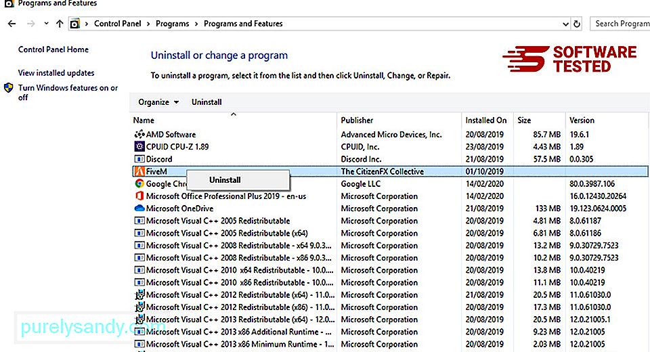
Task: Expand chevron after Programs breadcrumb
Action: point(196,24)
